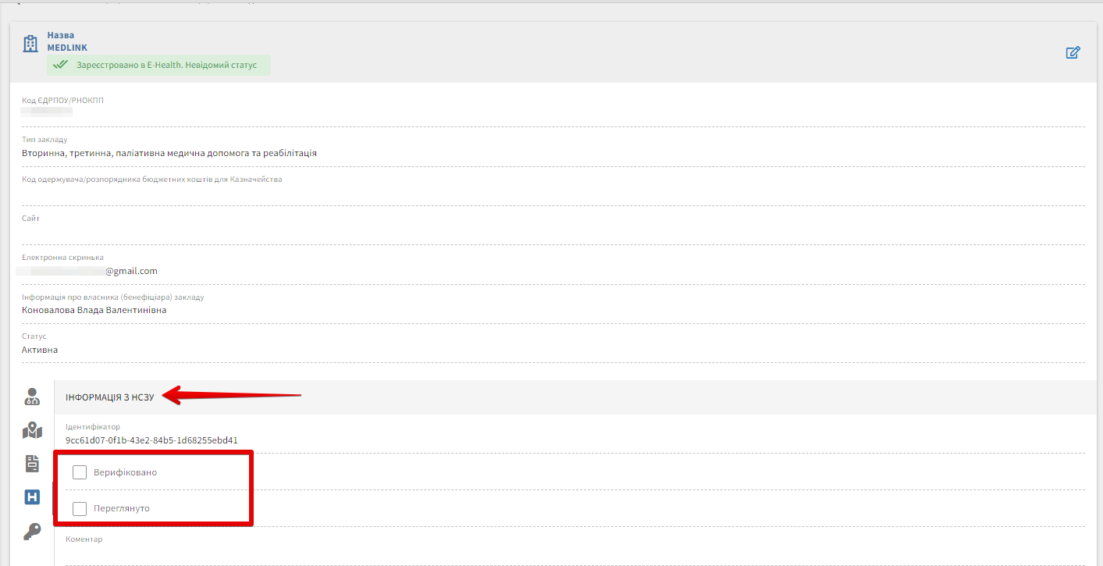Click the MEDLINK organization name
Screen dimensions: 1103x566
[67, 48]
